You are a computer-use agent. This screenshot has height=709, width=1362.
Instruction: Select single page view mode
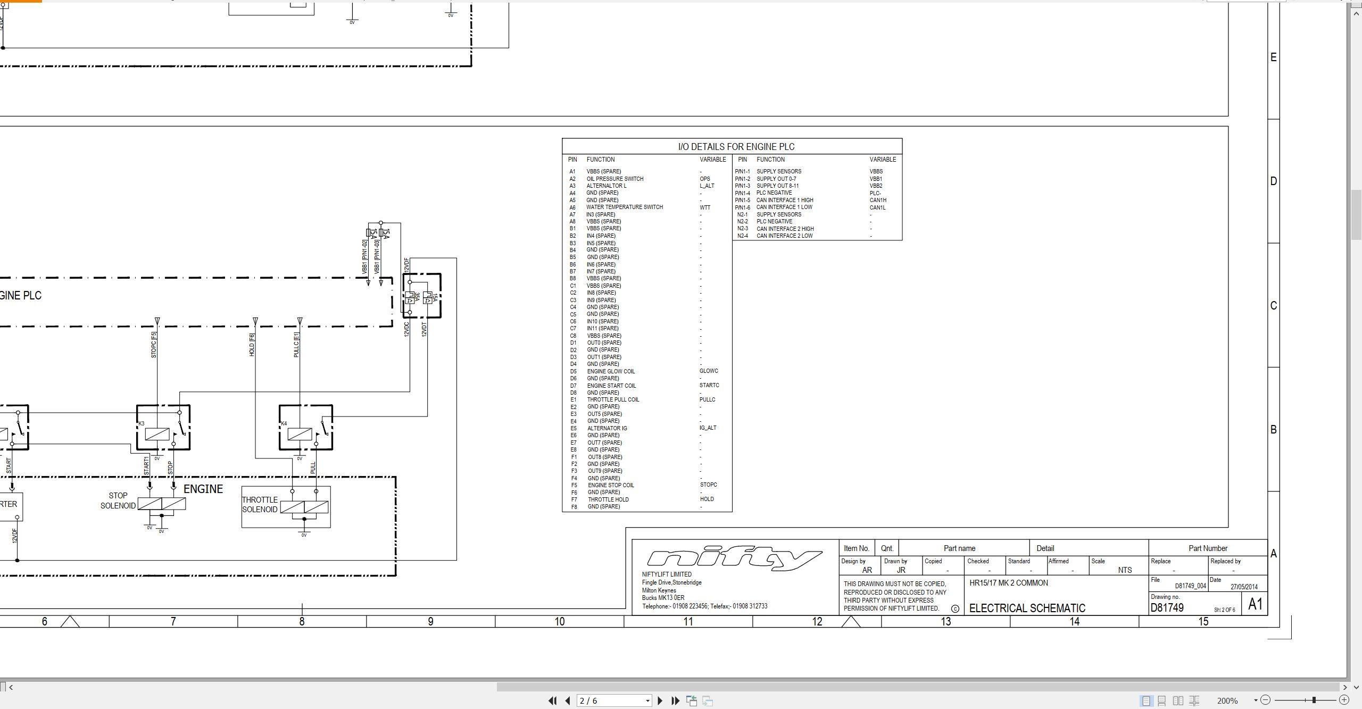tap(1146, 700)
